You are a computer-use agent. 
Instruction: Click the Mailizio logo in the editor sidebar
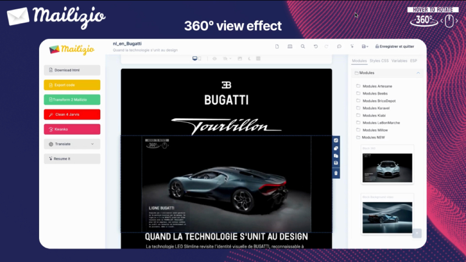point(72,49)
